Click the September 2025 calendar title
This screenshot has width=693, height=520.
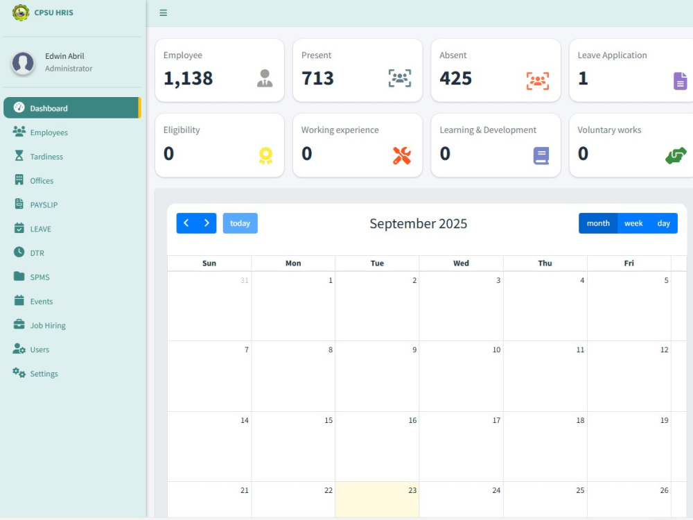[x=418, y=223]
